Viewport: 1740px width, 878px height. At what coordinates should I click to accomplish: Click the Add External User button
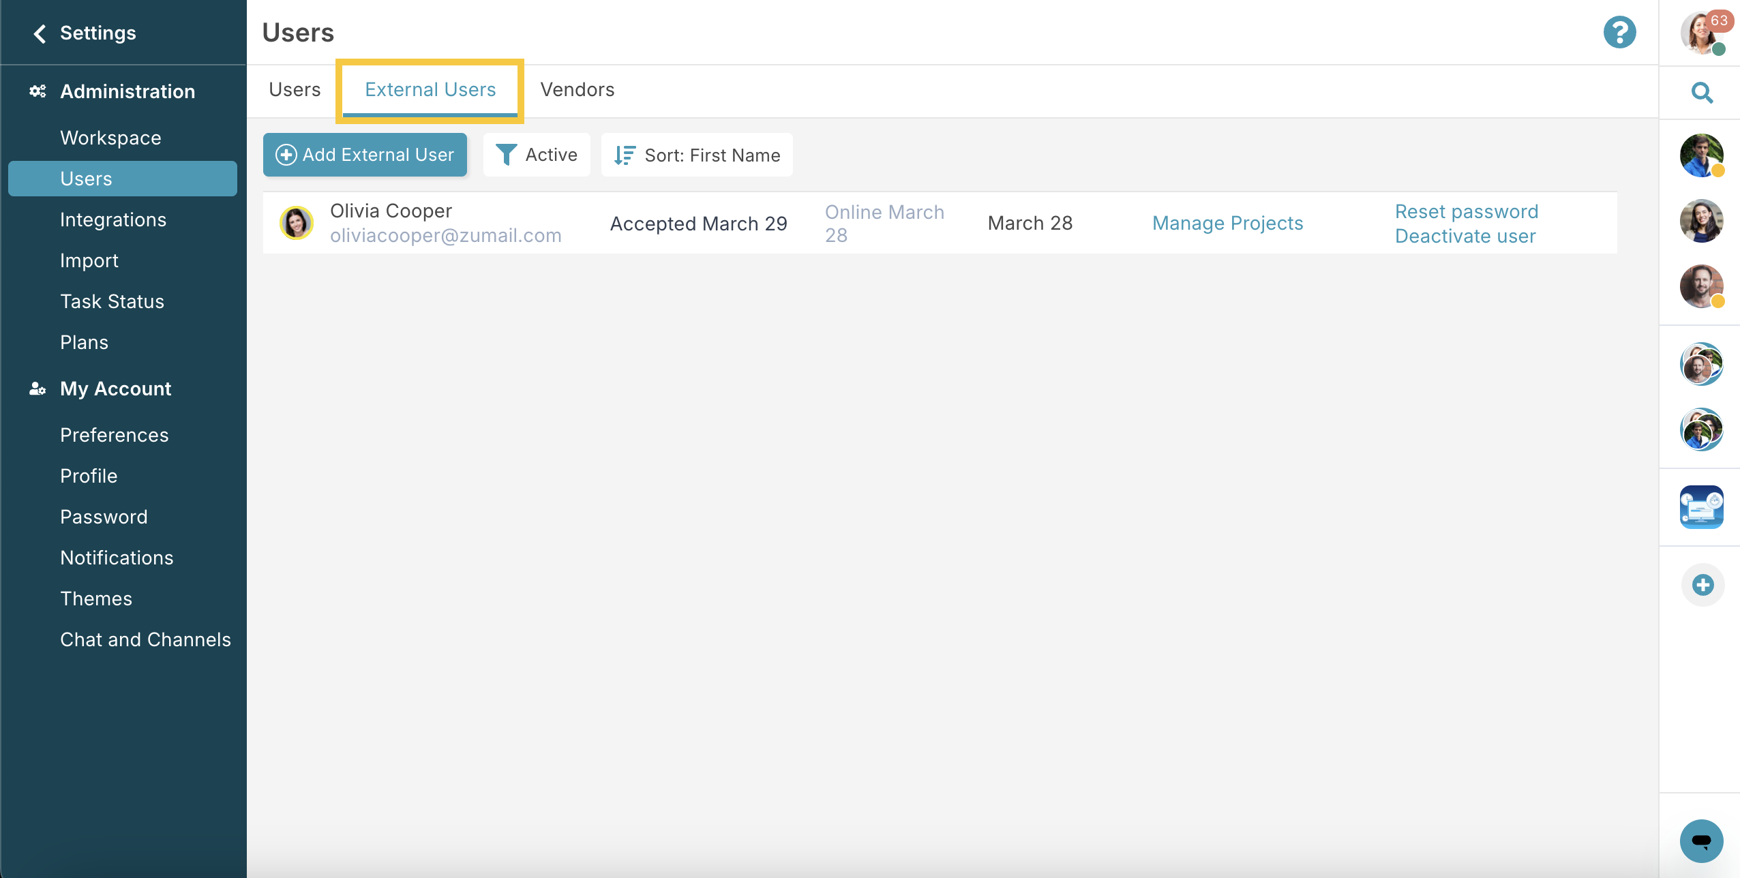[365, 155]
